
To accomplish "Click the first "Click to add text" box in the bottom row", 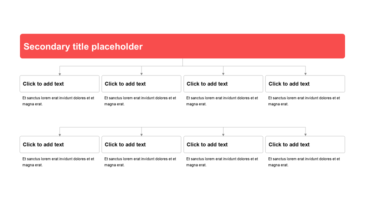I will pos(60,144).
